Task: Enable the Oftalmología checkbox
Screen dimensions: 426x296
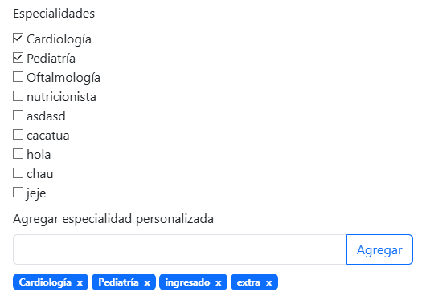Action: click(18, 77)
